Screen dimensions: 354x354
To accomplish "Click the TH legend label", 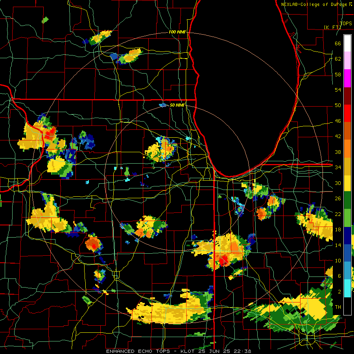I will click(338, 307).
